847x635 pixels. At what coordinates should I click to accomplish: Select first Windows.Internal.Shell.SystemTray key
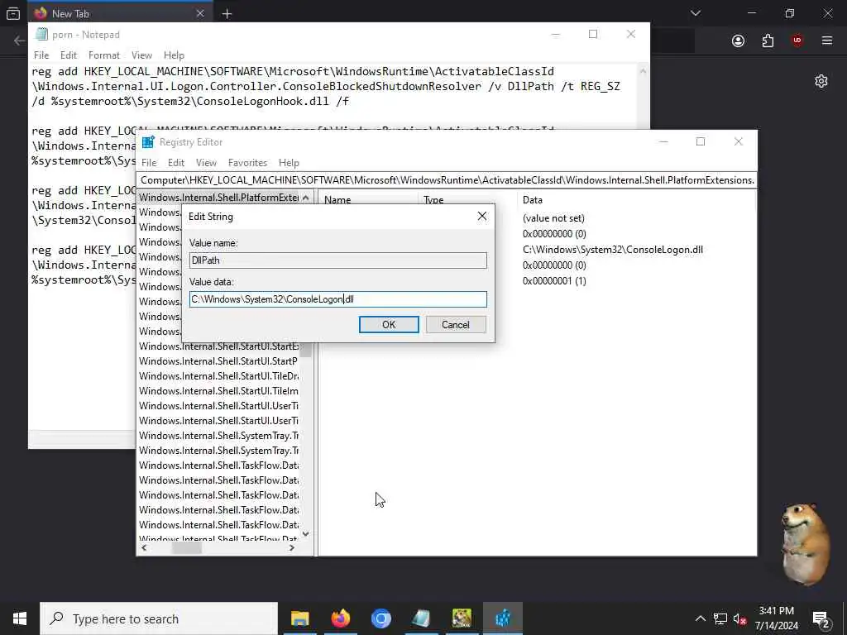(218, 435)
